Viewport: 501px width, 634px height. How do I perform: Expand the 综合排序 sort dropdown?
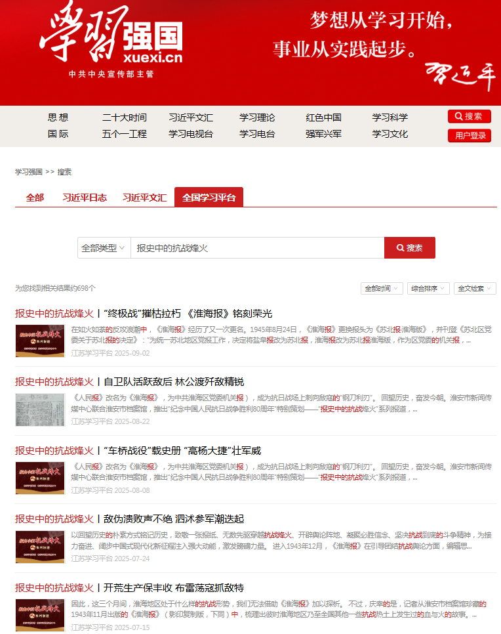(428, 288)
